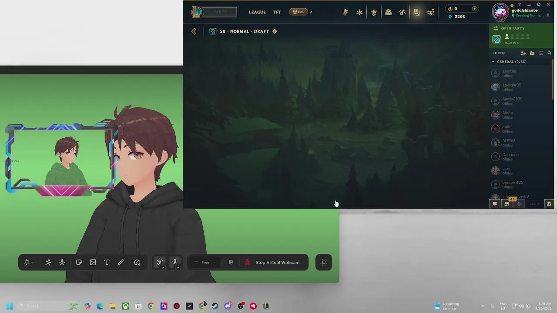Open the Clash trophy icon

[x=374, y=12]
